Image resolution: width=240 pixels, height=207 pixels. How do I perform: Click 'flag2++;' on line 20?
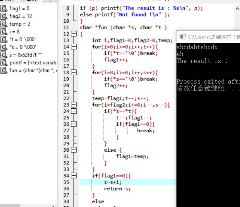coord(116,85)
